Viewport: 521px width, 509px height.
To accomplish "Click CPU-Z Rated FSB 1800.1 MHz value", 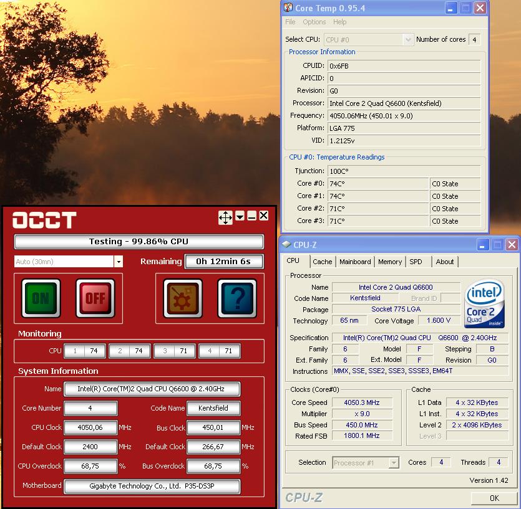I will (x=362, y=435).
